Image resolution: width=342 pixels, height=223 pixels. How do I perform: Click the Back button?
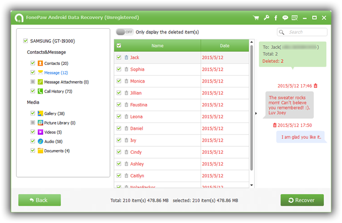tap(40, 200)
